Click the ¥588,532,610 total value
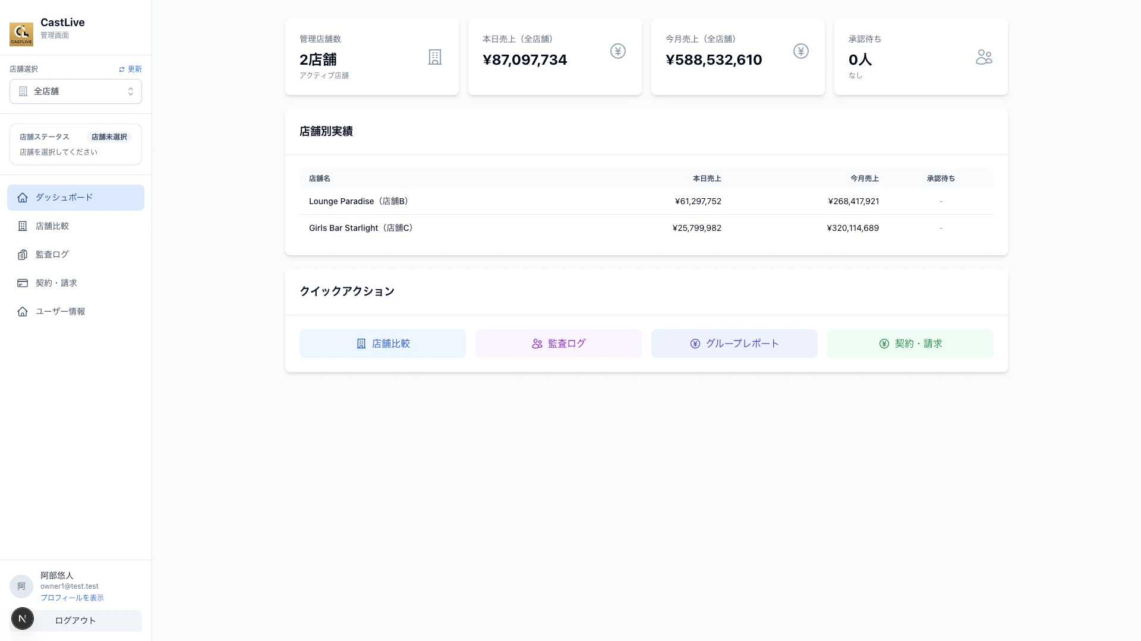The image size is (1141, 641). click(714, 60)
